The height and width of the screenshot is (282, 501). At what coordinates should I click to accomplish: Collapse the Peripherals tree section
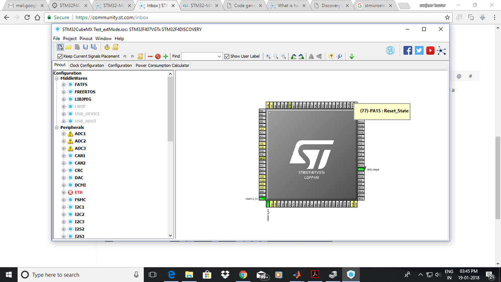pyautogui.click(x=57, y=127)
